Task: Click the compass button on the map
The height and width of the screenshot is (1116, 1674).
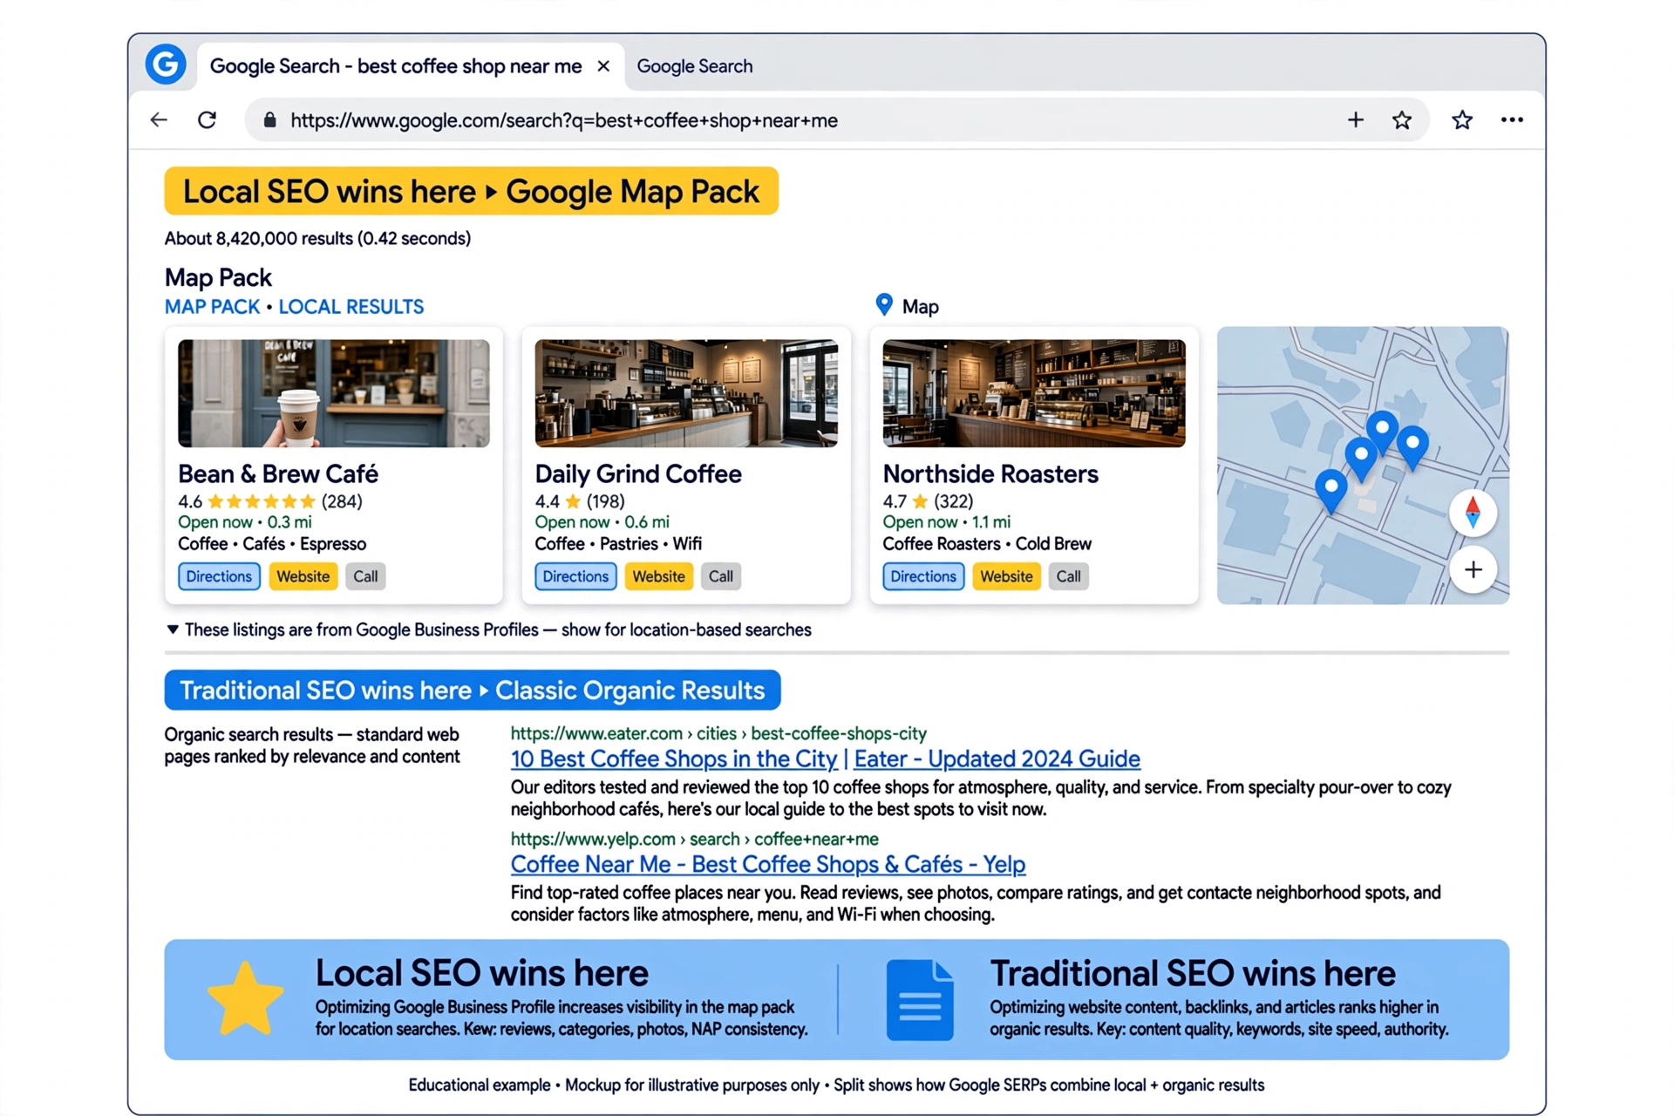Action: click(x=1473, y=513)
